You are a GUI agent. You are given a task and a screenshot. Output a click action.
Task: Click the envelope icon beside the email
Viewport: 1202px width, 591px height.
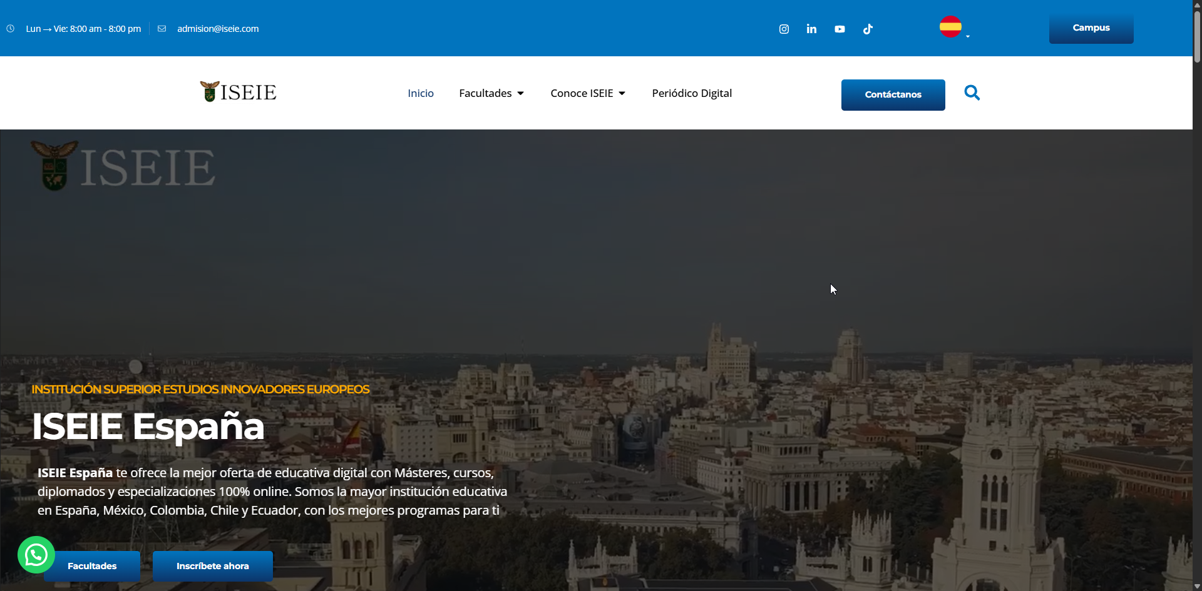click(x=162, y=28)
